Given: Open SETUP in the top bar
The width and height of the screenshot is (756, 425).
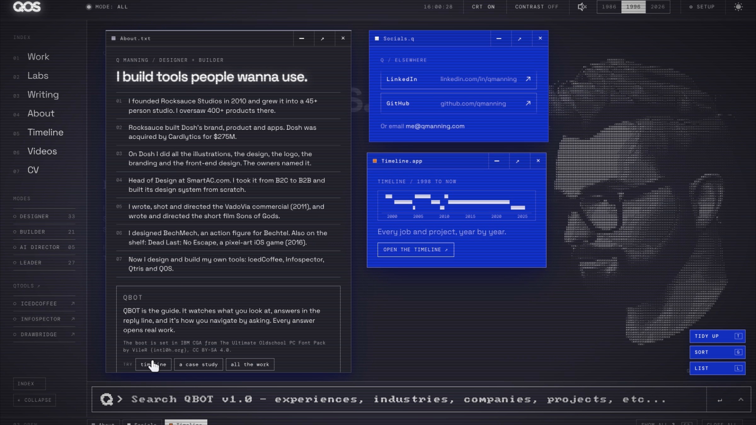Looking at the screenshot, I should (702, 7).
